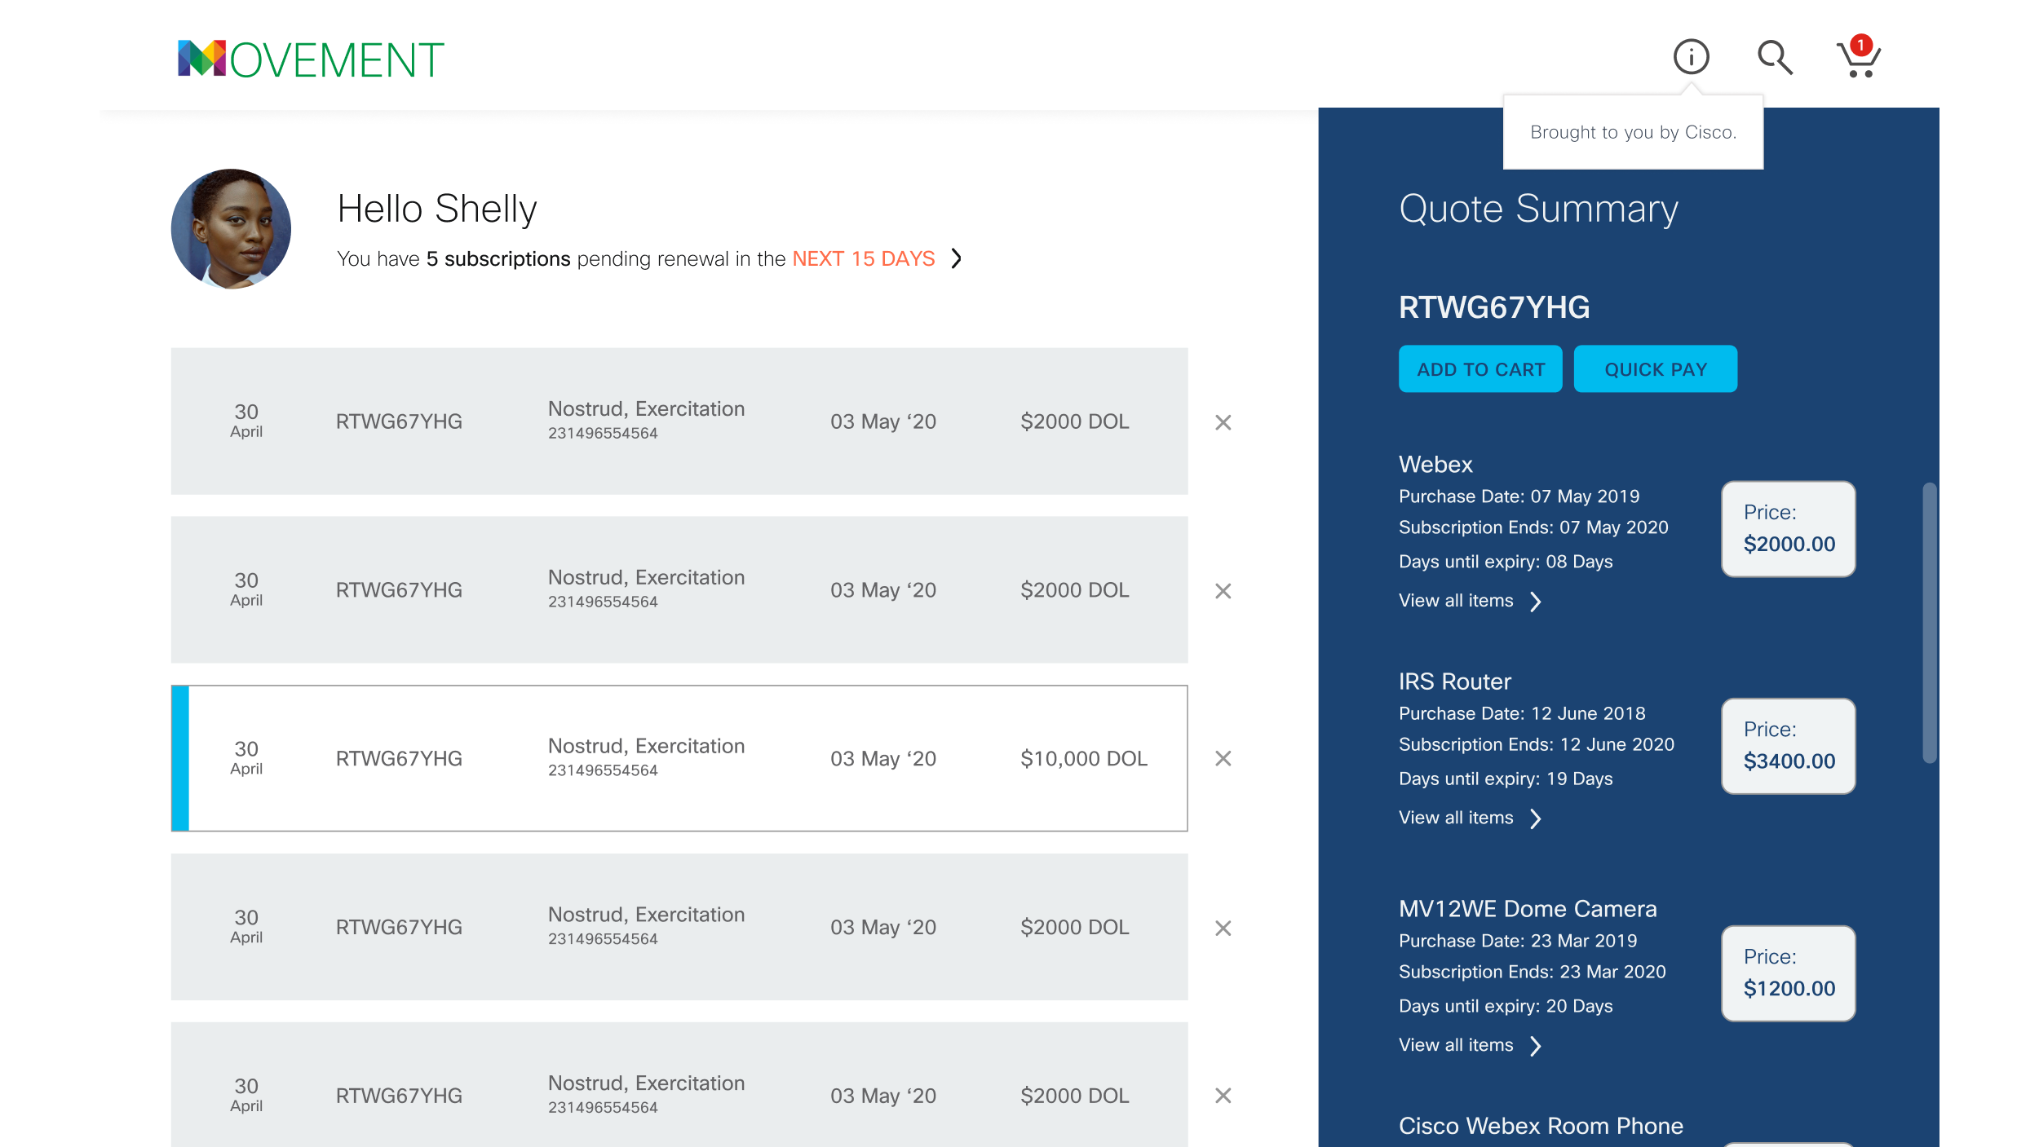Remove the $10,000 DOL row
Screen dimensions: 2039x1147
(1223, 759)
